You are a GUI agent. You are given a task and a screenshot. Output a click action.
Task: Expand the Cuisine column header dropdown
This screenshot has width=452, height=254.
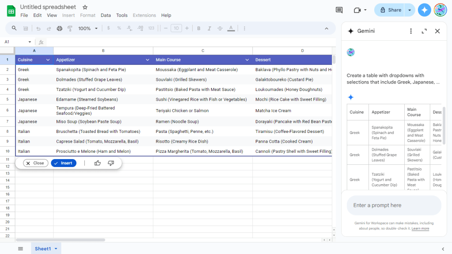pos(48,60)
